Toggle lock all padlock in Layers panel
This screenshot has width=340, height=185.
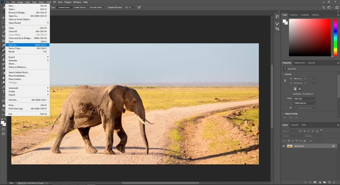point(304,141)
